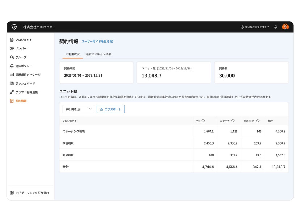Screen dimensions: 299x224
Task: Go to クラウド組織連携 page
Action: point(26,92)
